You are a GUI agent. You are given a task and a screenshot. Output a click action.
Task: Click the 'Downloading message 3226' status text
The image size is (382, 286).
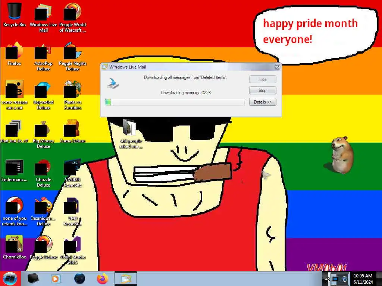click(186, 93)
